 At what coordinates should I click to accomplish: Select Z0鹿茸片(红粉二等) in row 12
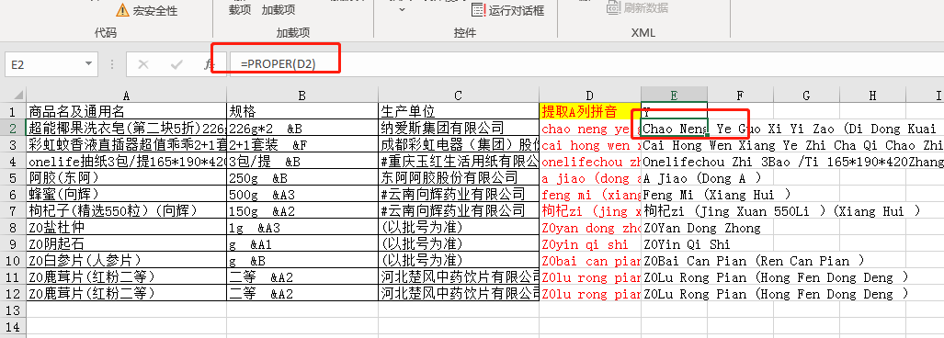point(127,294)
